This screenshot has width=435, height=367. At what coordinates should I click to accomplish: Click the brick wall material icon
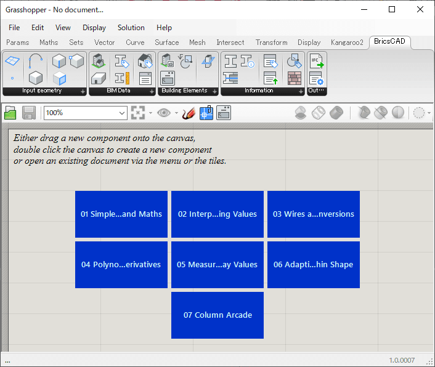(x=294, y=78)
